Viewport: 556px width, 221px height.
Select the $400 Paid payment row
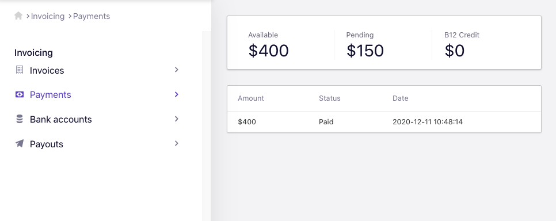pyautogui.click(x=384, y=122)
